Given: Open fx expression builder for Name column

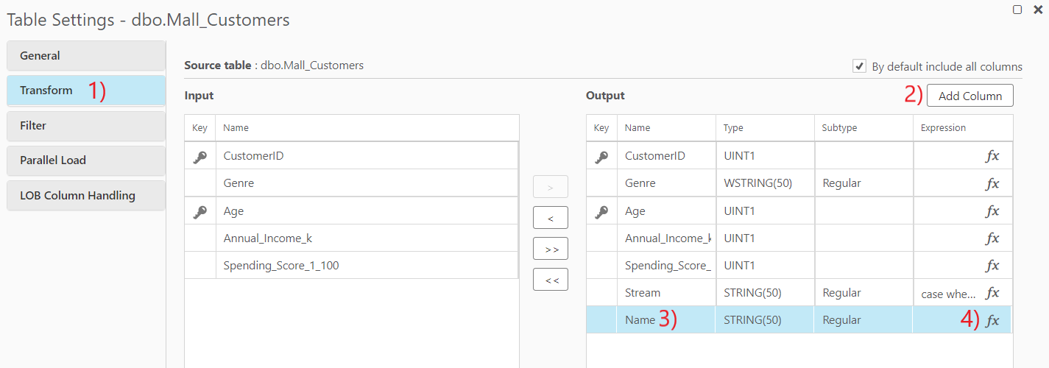Looking at the screenshot, I should (992, 320).
